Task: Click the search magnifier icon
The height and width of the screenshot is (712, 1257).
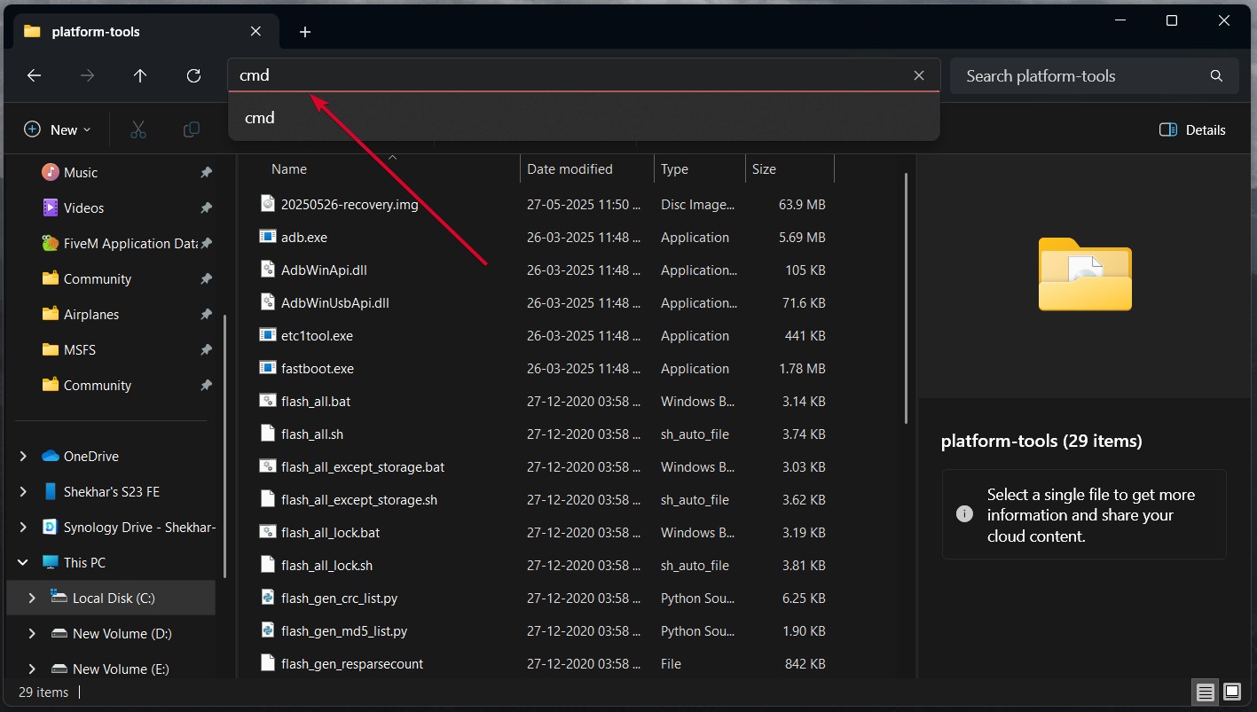Action: [x=1216, y=76]
